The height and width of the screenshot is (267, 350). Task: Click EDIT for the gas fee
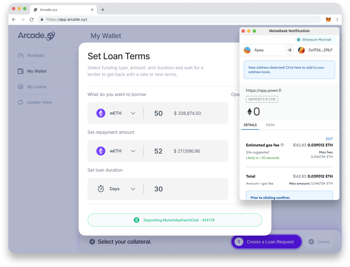point(329,139)
